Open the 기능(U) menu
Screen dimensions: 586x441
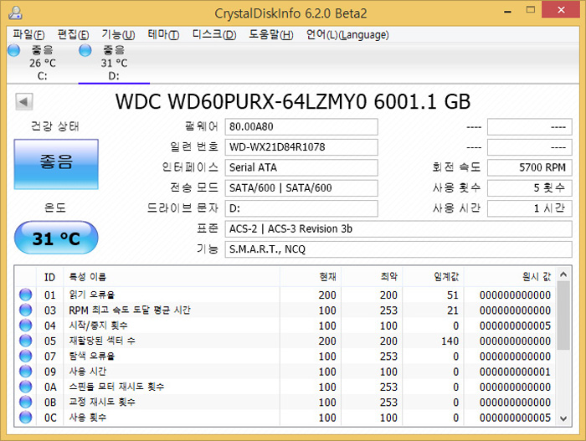[118, 35]
